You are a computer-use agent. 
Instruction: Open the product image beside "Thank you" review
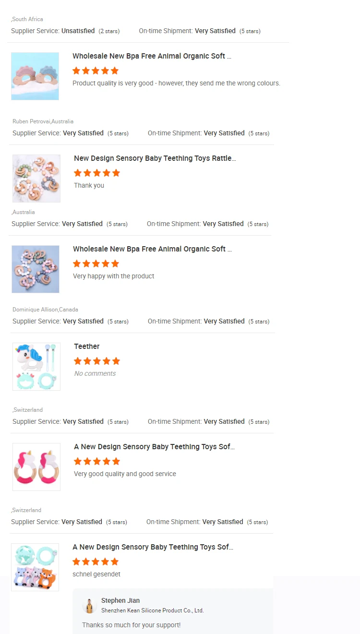coord(36,179)
